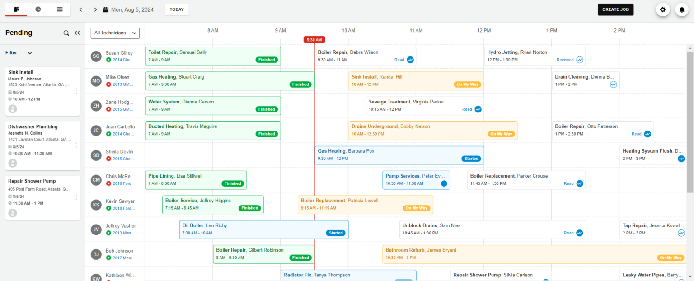The height and width of the screenshot is (281, 694).
Task: Click Read checkmark on Debra Wilson's Boiler Repair
Action: [x=410, y=60]
